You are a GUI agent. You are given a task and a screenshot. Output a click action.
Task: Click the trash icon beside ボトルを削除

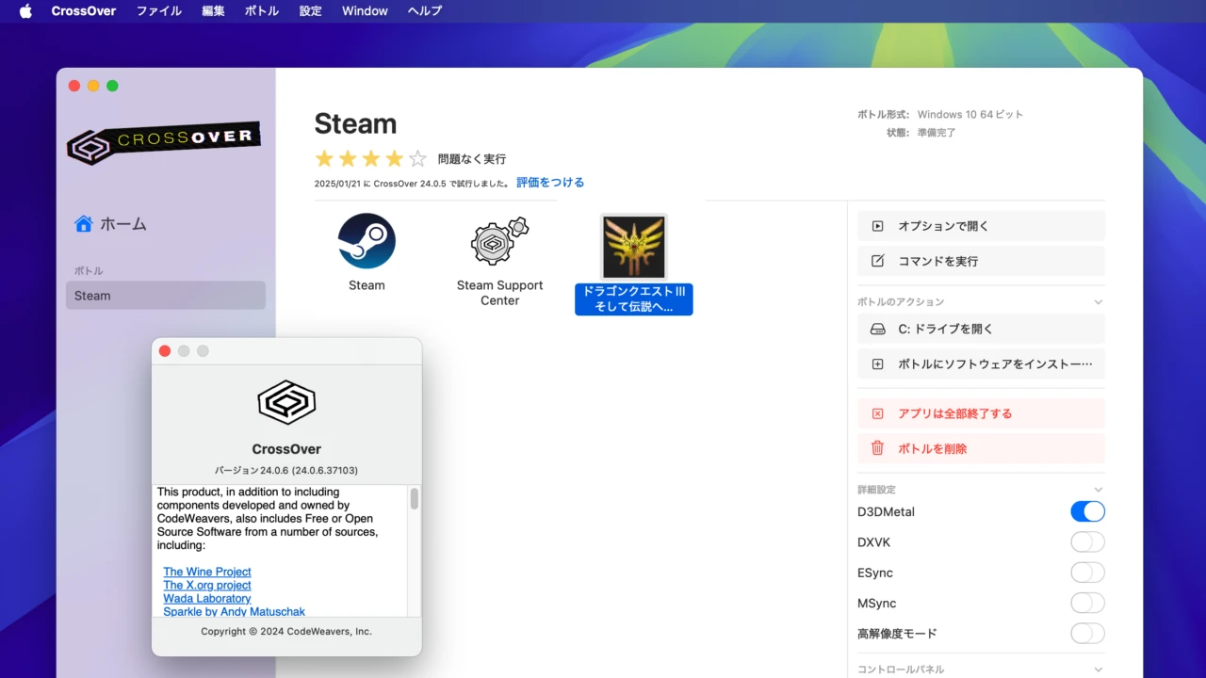pyautogui.click(x=877, y=448)
